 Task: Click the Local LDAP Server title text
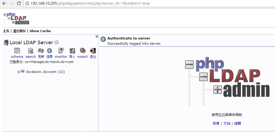tap(31, 43)
